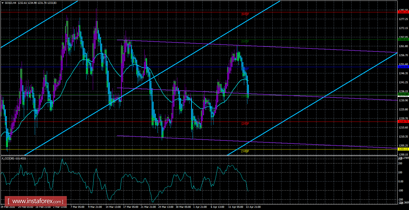The image size is (409, 210).
Task: Click the red 1218.75 price level tag
Action: (x=403, y=122)
